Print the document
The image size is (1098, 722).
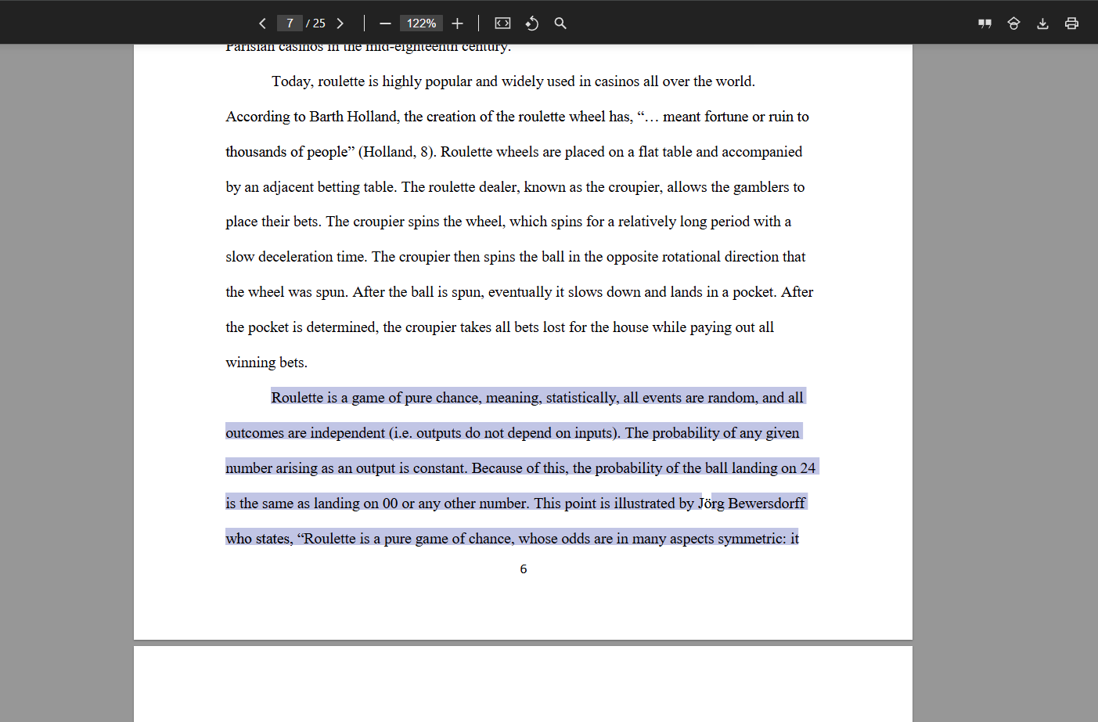1071,23
